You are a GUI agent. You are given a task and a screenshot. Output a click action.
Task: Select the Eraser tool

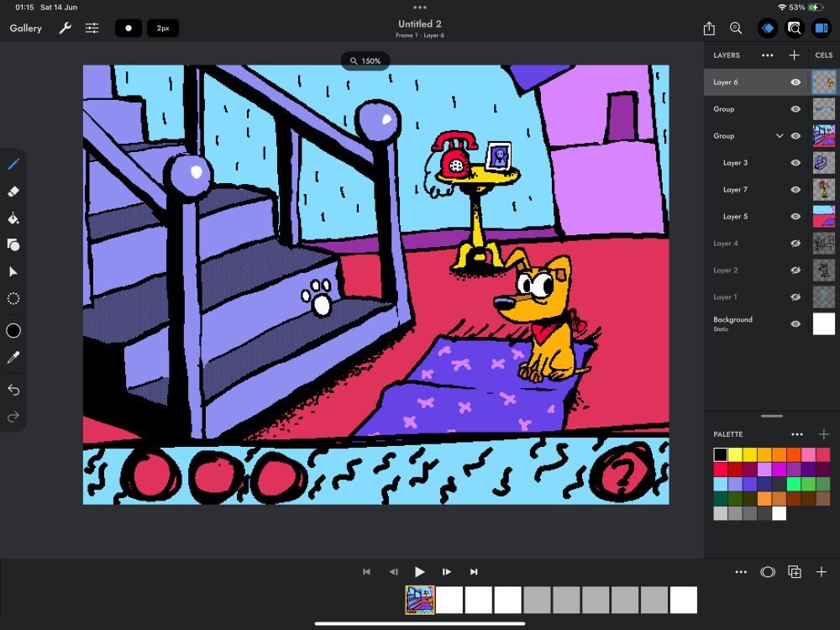pos(13,192)
